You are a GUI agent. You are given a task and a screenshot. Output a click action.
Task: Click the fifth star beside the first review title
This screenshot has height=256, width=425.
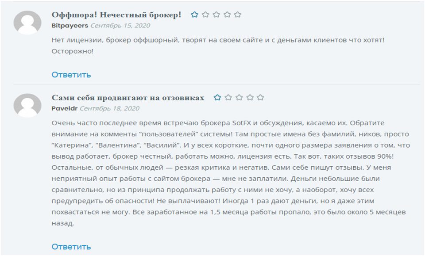(x=238, y=15)
